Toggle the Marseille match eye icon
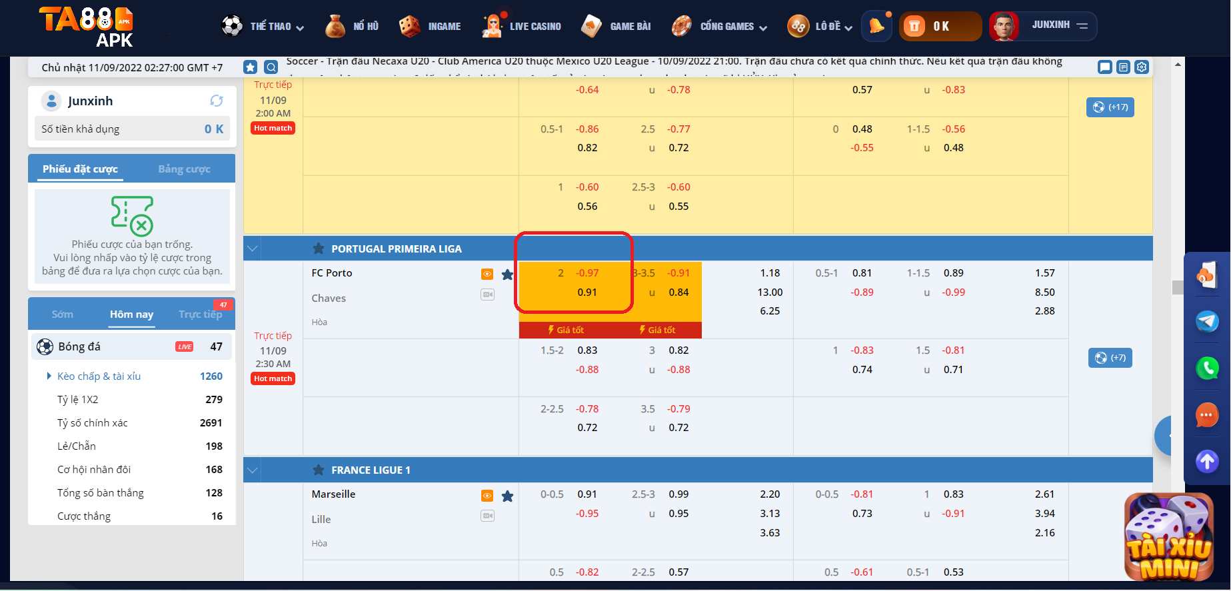1231x591 pixels. 487,496
